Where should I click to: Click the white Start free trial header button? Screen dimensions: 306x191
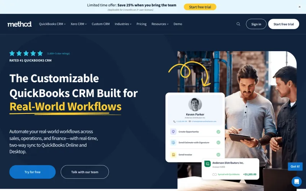283,24
